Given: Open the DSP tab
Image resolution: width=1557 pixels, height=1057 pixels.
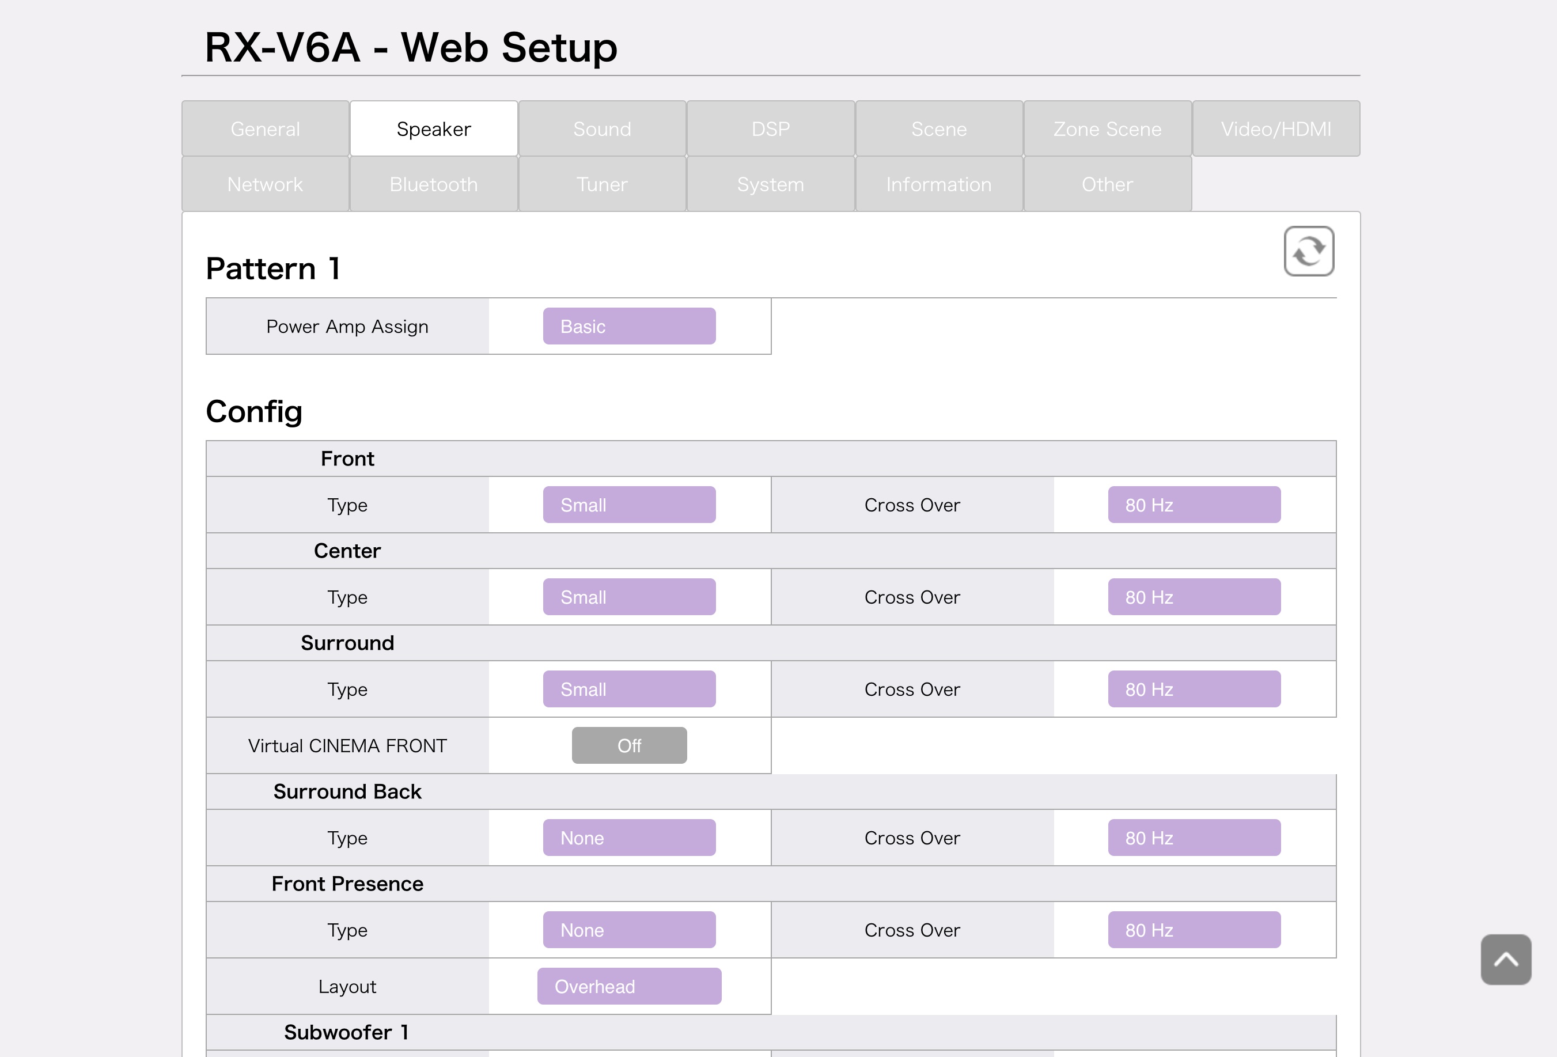Looking at the screenshot, I should [x=771, y=128].
